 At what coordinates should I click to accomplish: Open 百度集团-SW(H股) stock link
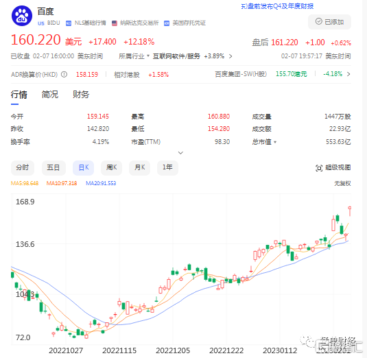tap(241, 74)
